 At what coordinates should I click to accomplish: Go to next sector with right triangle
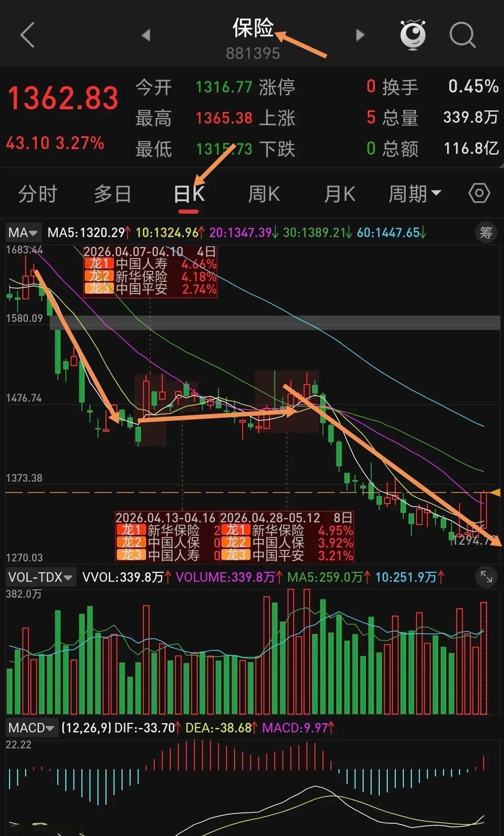pos(360,35)
